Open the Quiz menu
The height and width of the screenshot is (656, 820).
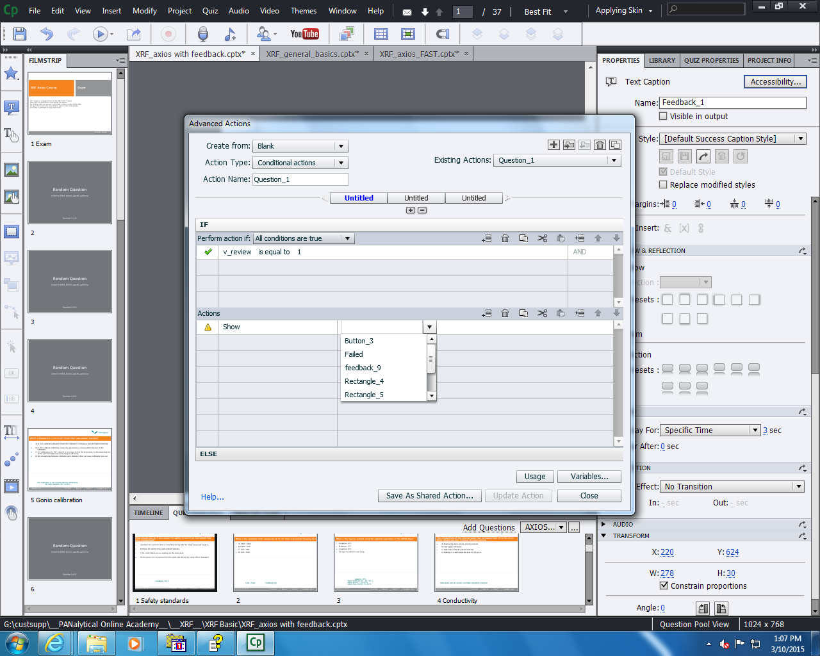(x=209, y=11)
